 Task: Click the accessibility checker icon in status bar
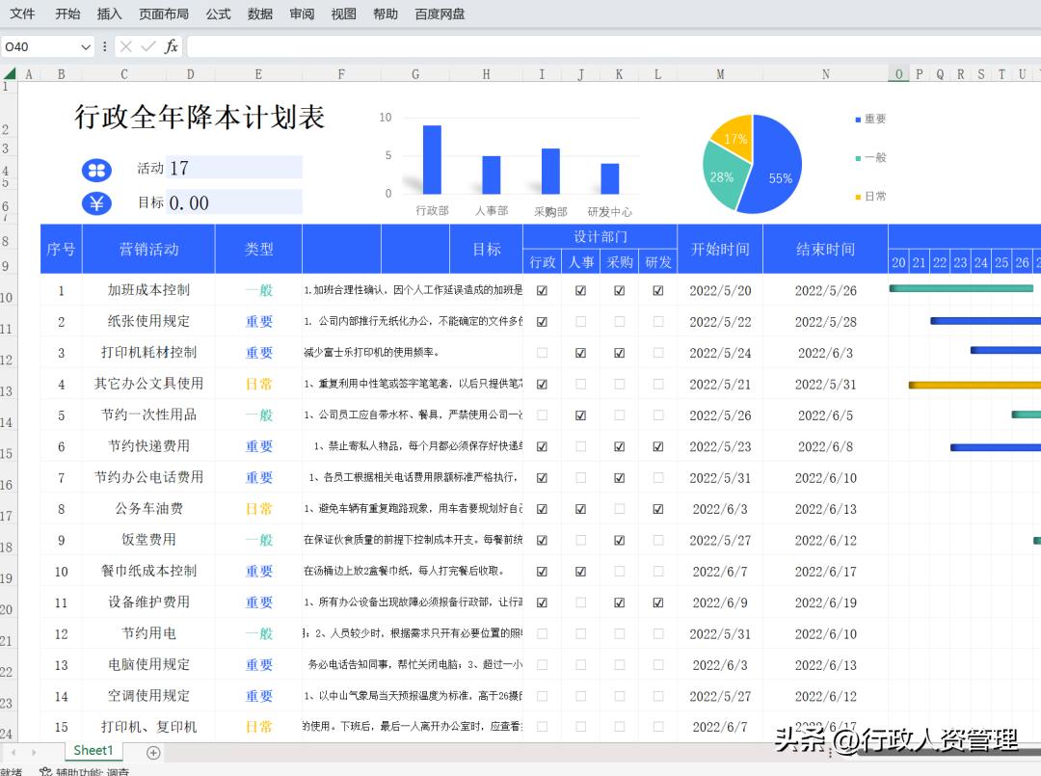tap(46, 771)
